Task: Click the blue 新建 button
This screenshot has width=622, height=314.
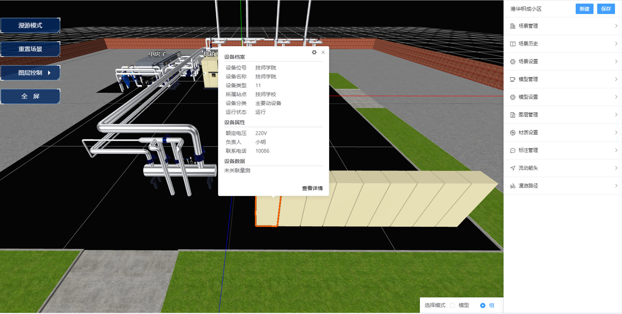Action: click(584, 9)
